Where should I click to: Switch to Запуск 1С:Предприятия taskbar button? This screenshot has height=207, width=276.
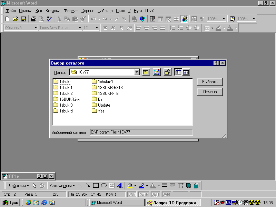[173, 203]
